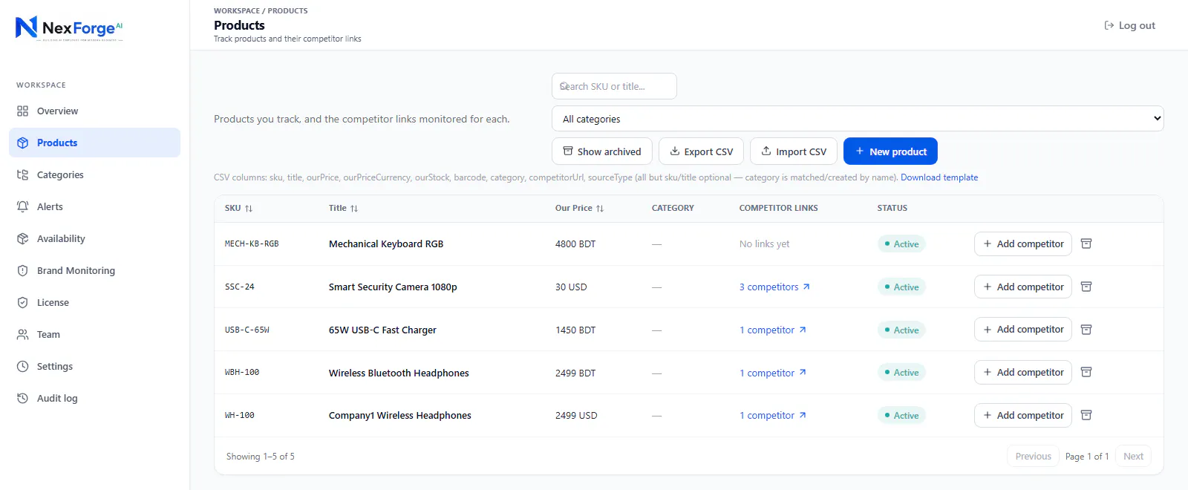Open Overview in the sidebar
Image resolution: width=1188 pixels, height=490 pixels.
pyautogui.click(x=94, y=111)
